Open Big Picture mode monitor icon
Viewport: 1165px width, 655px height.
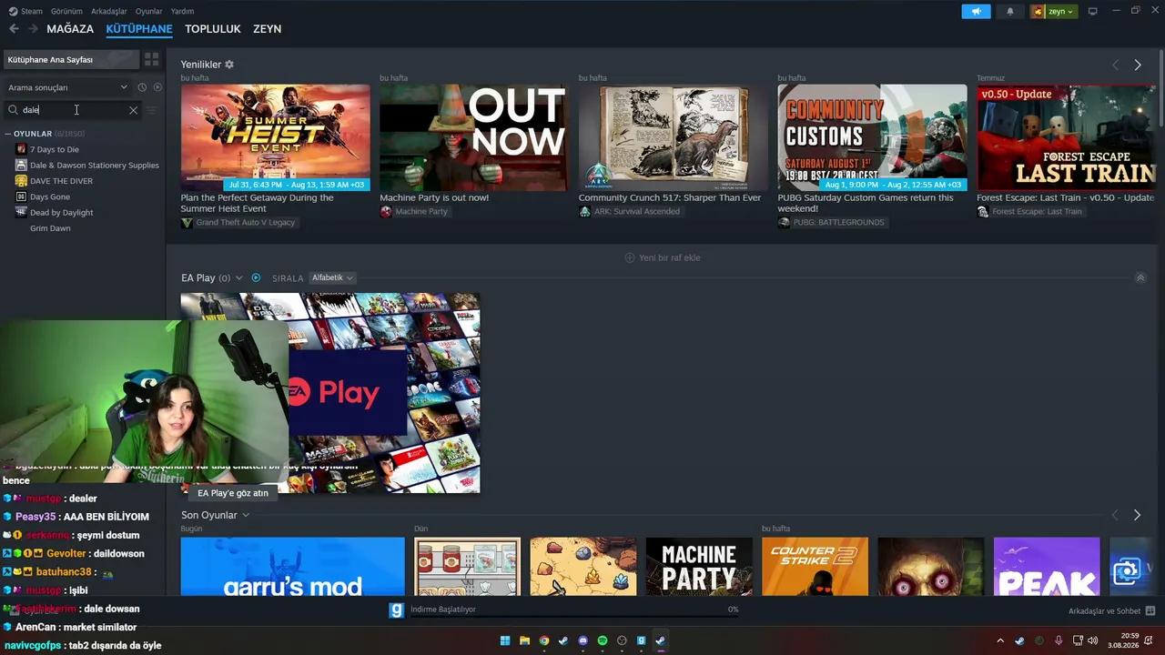click(1092, 12)
